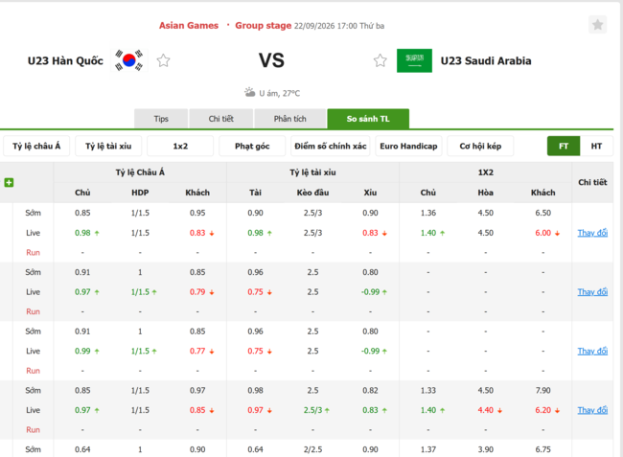Viewport: 623px width, 457px height.
Task: Click the 7.90 early Khách odds
Action: point(543,390)
